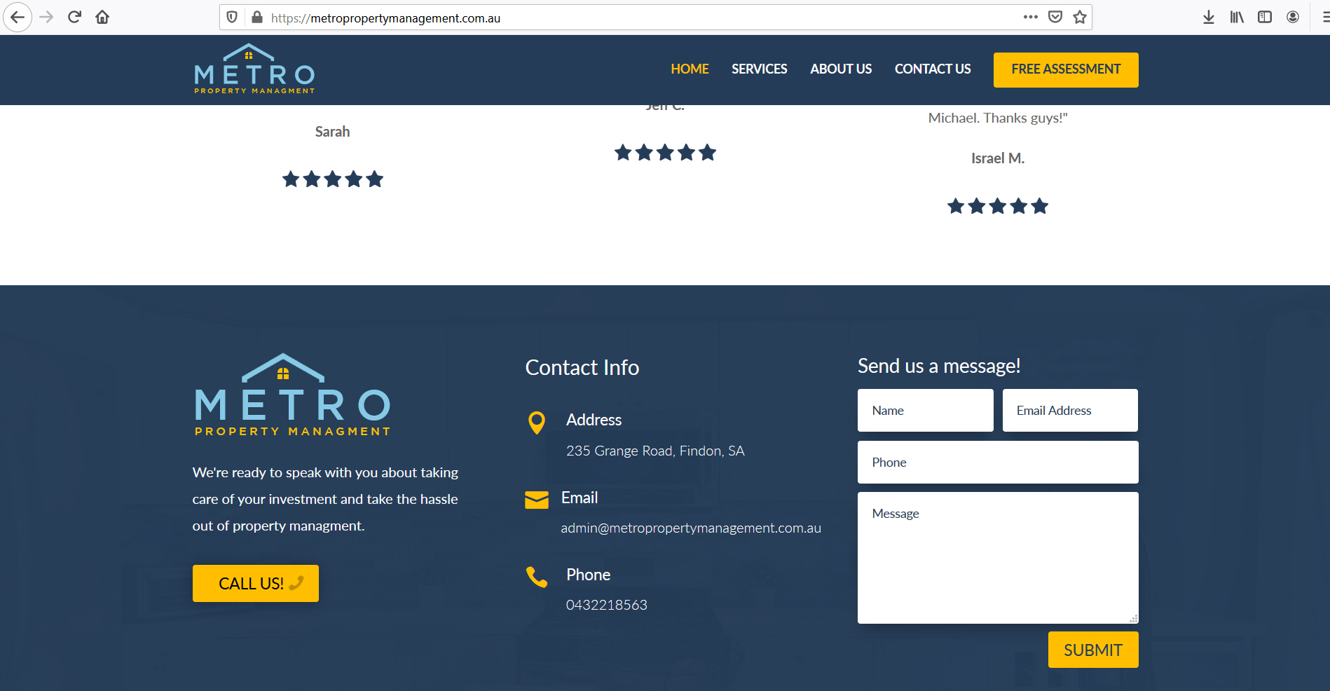This screenshot has height=691, width=1330.
Task: Bookmark this page with the star
Action: click(1080, 17)
